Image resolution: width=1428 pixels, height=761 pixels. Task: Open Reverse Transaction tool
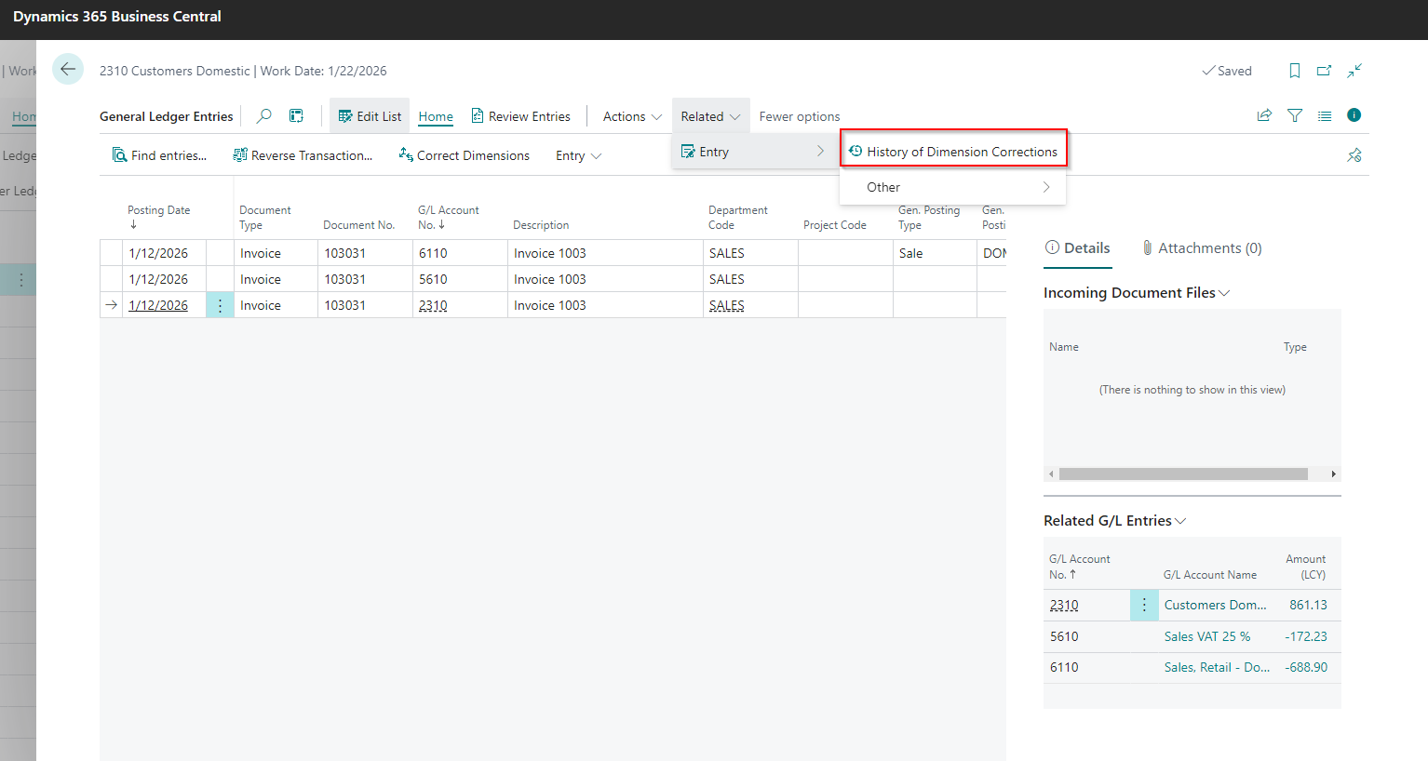(302, 154)
